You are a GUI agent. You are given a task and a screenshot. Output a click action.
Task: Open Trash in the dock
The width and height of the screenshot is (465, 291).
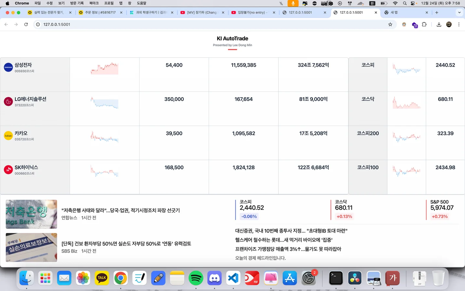(x=438, y=278)
